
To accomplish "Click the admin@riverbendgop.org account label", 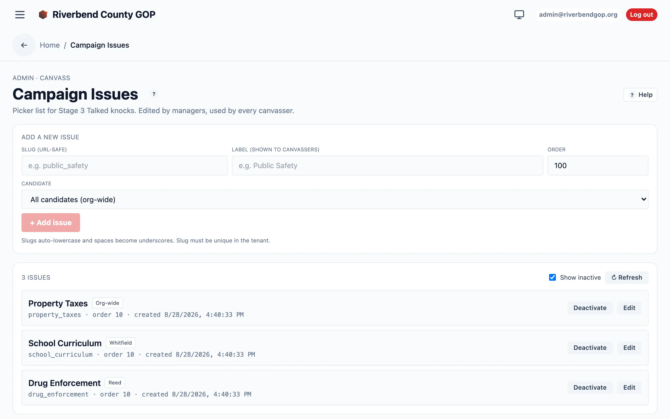I will [578, 14].
